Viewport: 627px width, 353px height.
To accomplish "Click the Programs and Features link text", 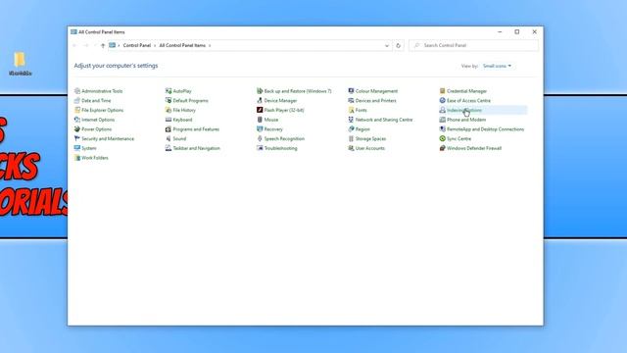I will point(196,129).
